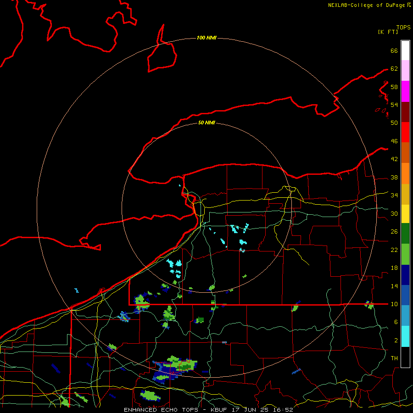This screenshot has width=413, height=413.
Task: Click the '50 NMI' range ring label
Action: 206,123
